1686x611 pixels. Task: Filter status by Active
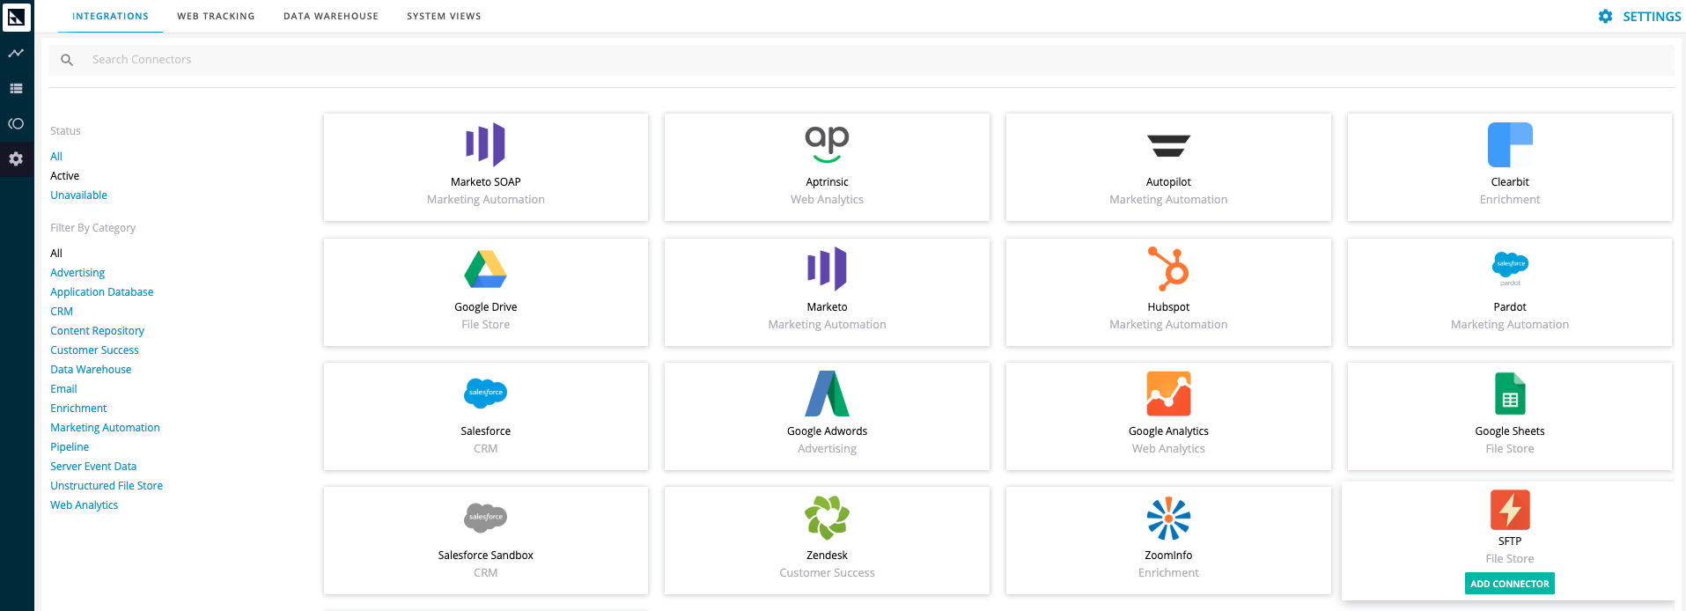[x=64, y=176]
